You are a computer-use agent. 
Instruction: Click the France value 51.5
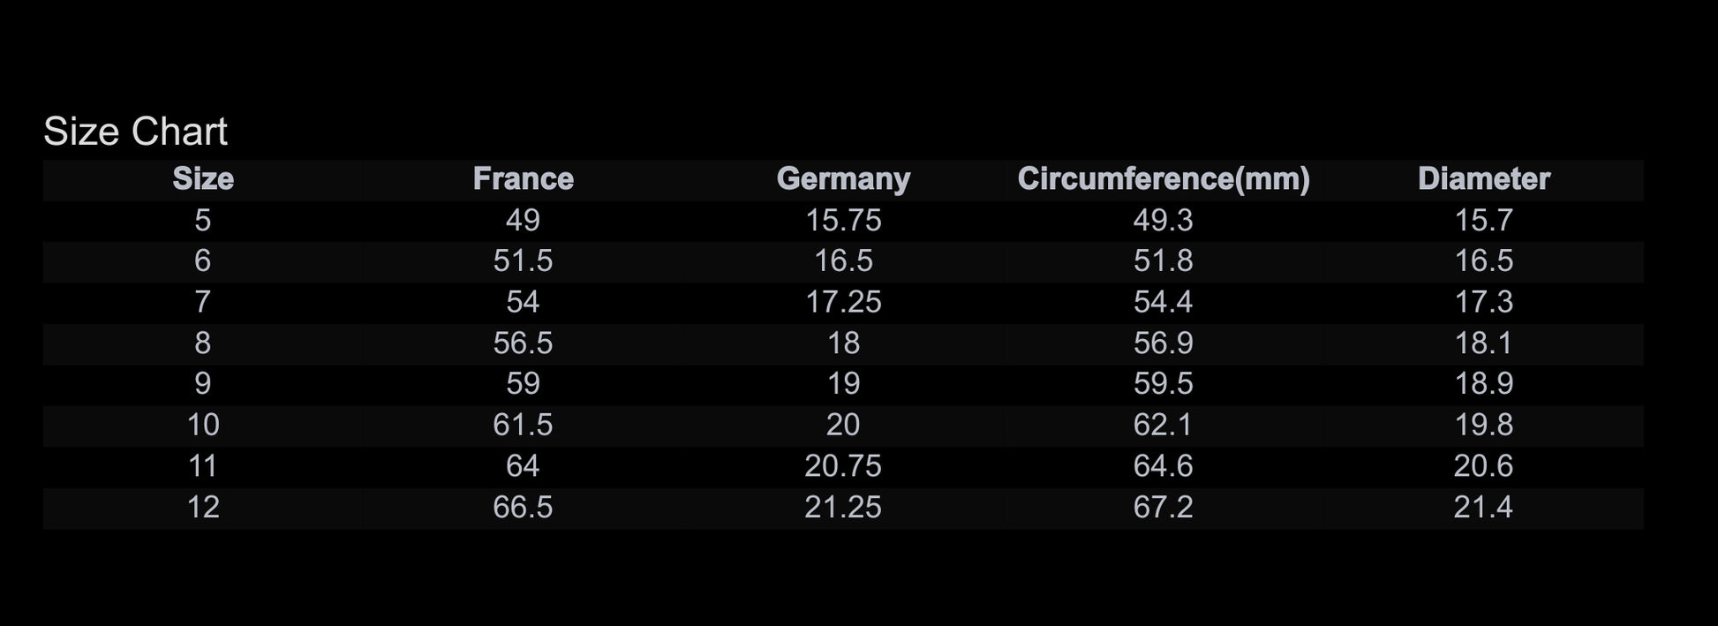tap(523, 261)
